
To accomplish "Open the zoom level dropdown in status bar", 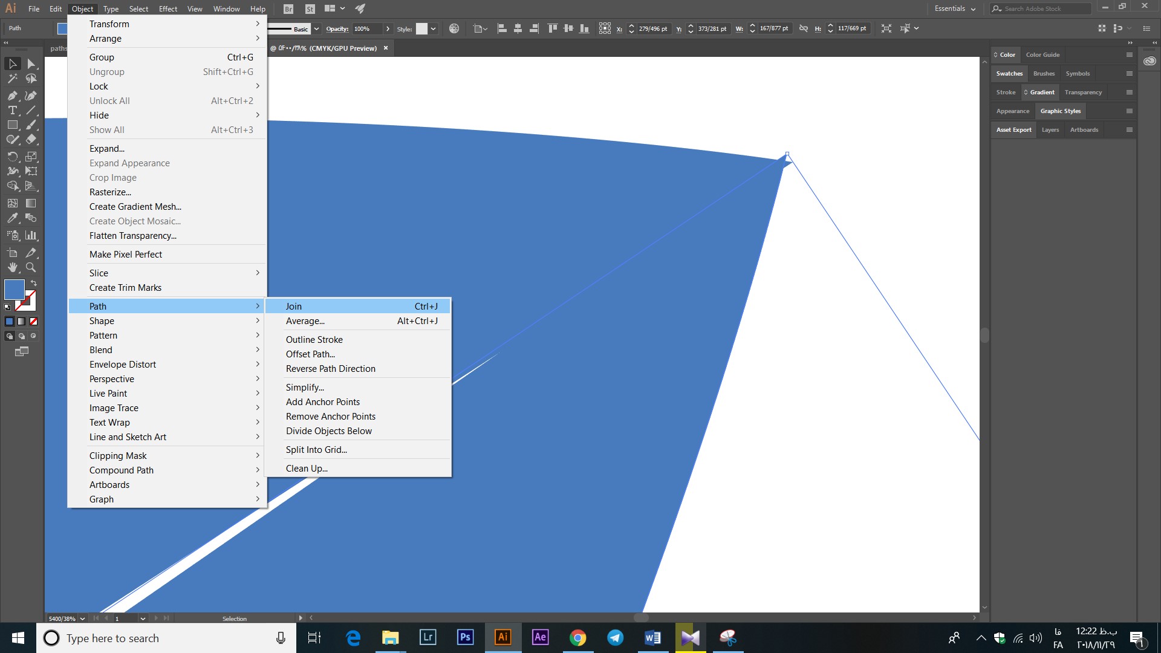I will tap(82, 619).
